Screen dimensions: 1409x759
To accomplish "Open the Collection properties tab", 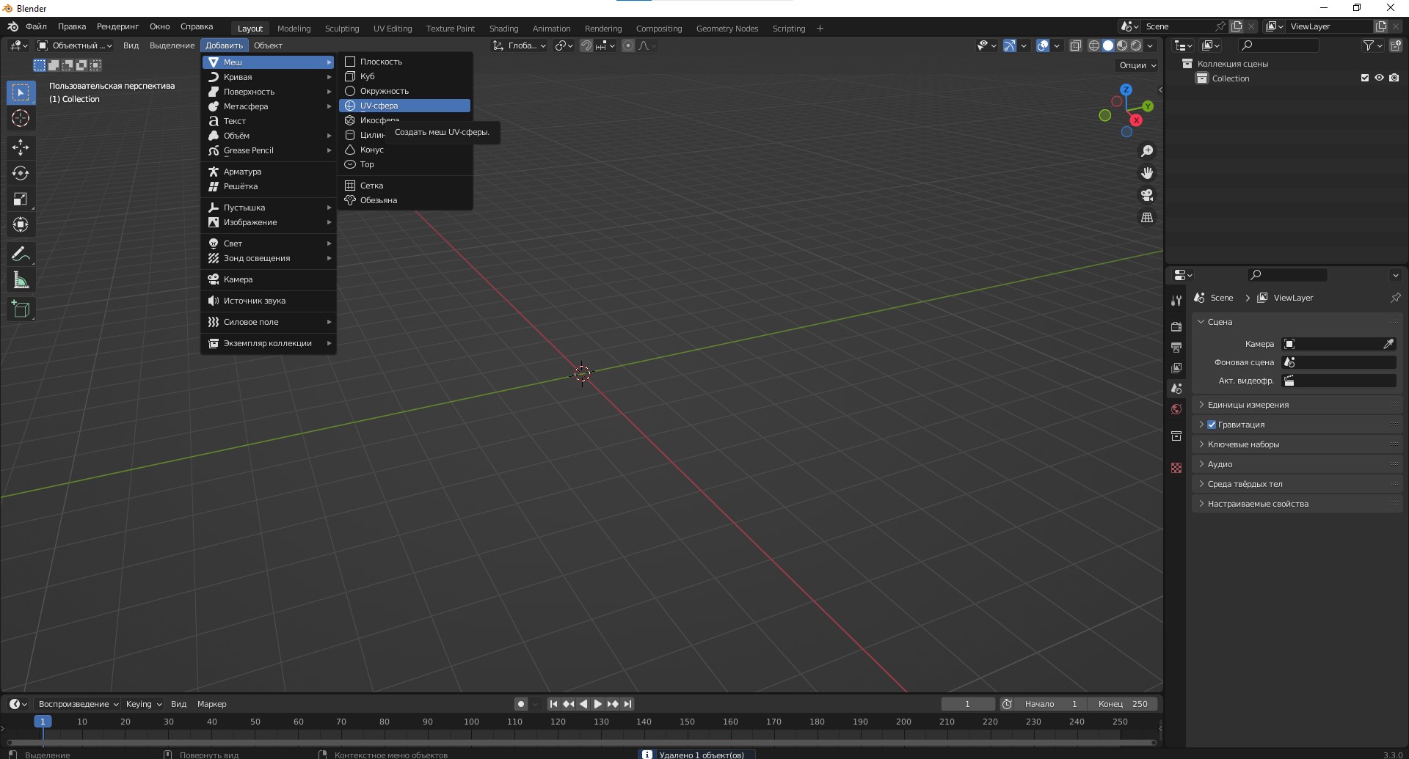I will pyautogui.click(x=1176, y=436).
